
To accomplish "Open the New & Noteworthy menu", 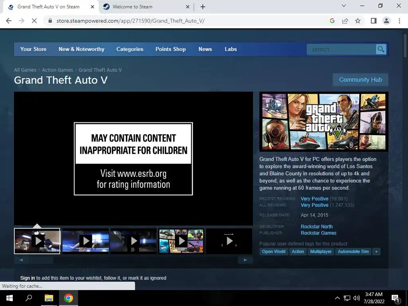I will (81, 49).
